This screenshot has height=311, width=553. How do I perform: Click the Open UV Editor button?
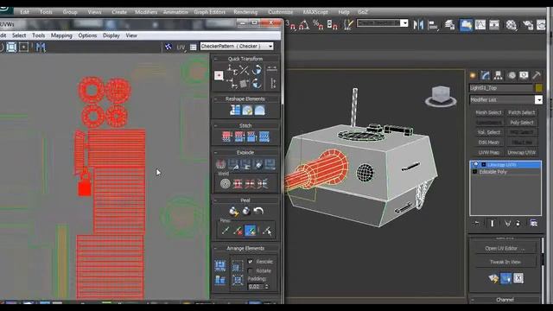pos(505,248)
